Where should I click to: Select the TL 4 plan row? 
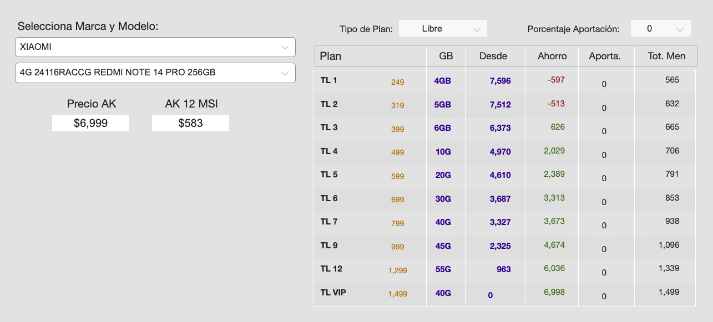504,152
